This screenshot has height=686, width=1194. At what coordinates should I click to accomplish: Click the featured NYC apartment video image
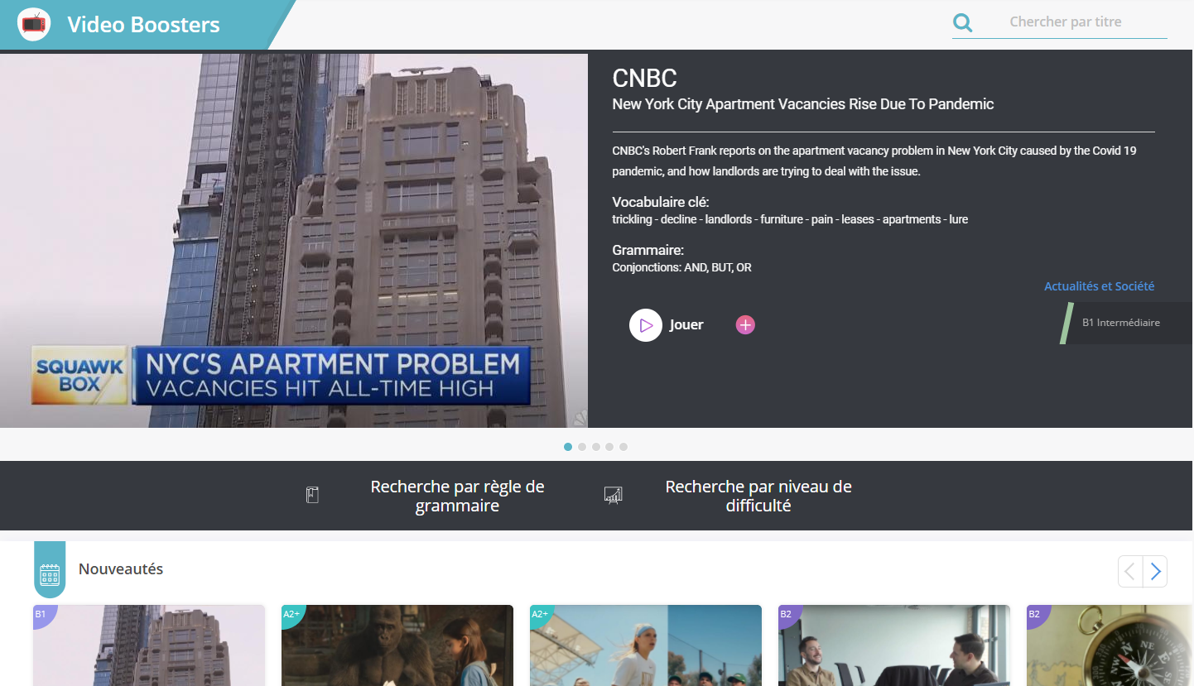(294, 241)
